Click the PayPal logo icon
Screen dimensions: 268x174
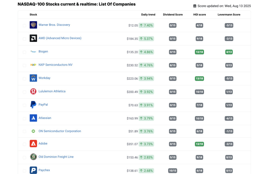click(x=33, y=105)
